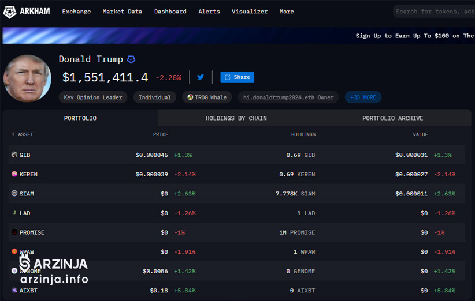The image size is (475, 301).
Task: Click the WPAW token icon
Action: point(14,251)
